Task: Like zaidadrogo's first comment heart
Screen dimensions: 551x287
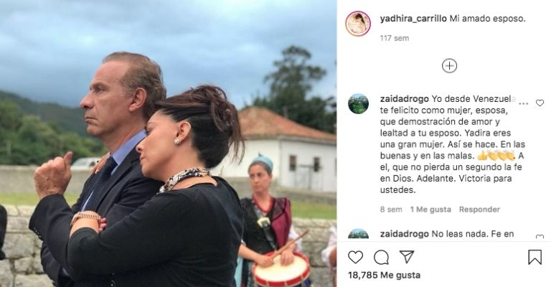Action: pyautogui.click(x=540, y=103)
